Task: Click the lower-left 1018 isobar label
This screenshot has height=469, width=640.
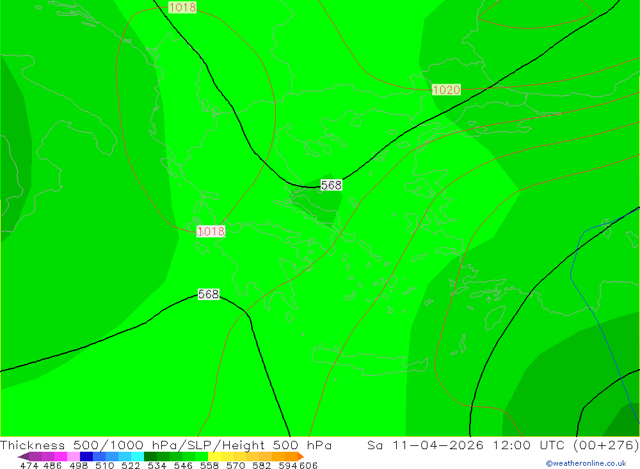Action: coord(211,232)
